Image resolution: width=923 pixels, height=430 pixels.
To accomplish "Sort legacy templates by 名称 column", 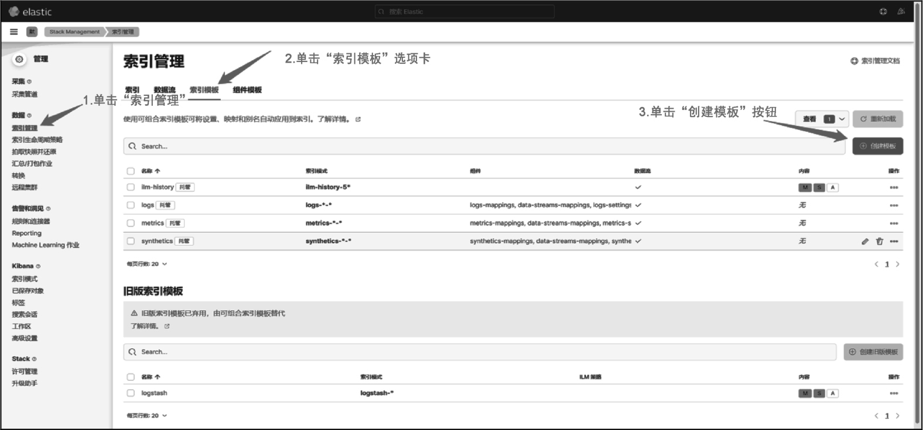I will click(151, 377).
